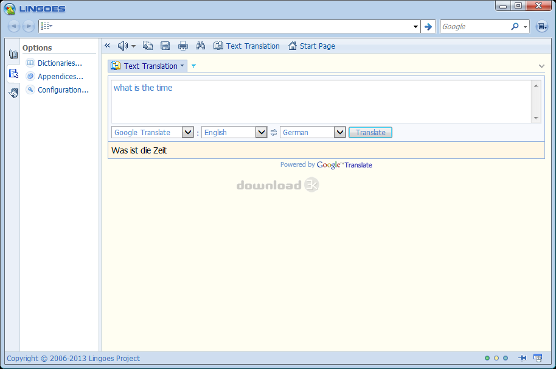Image resolution: width=556 pixels, height=369 pixels.
Task: Click the print icon
Action: [183, 46]
